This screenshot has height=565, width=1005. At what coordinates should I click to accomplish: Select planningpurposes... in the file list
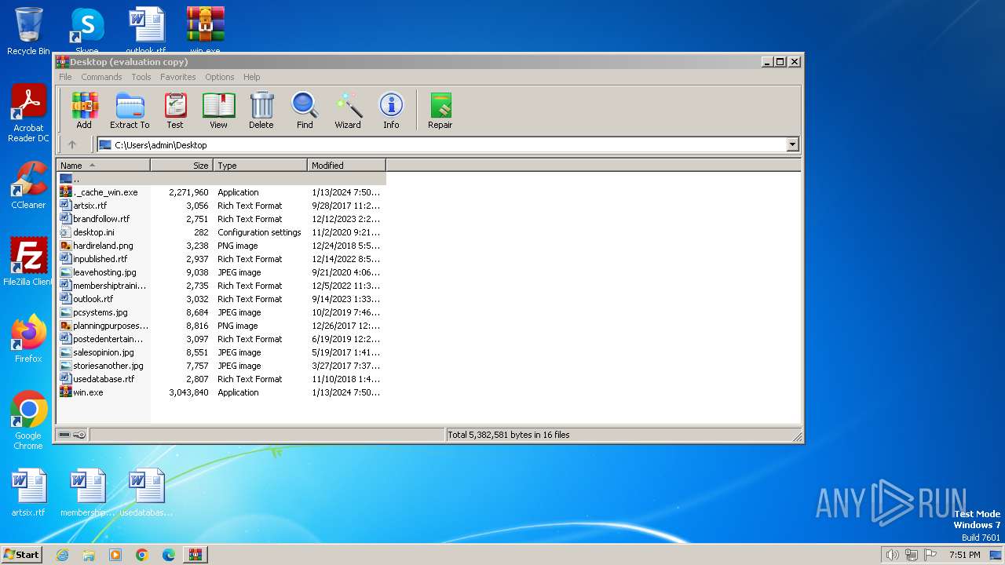[221, 326]
